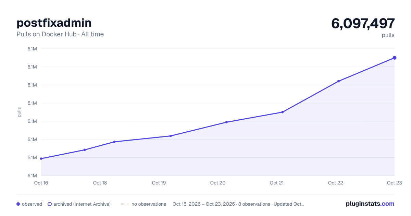Click the pluginstats.com link
The width and height of the screenshot is (411, 216).
(x=370, y=204)
